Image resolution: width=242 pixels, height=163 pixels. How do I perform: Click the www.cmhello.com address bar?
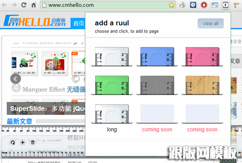click(108, 5)
